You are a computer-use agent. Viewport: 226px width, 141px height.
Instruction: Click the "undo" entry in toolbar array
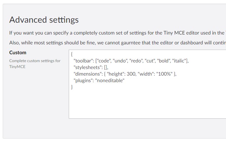click(120, 61)
